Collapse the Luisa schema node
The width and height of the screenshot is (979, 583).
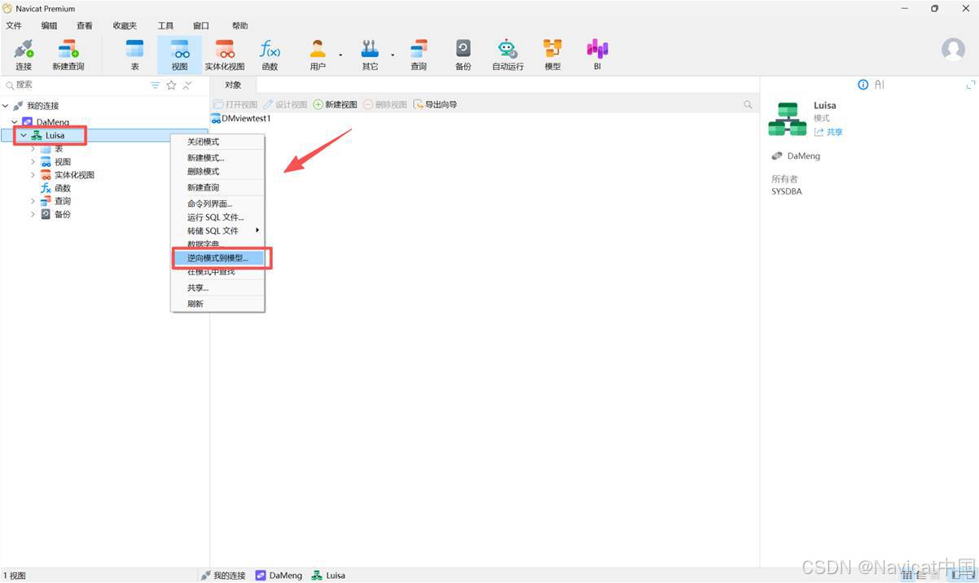(24, 136)
